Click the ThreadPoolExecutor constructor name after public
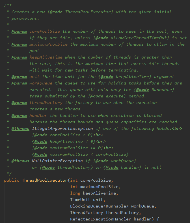The height and width of the screenshot is (223, 190). 45,180
